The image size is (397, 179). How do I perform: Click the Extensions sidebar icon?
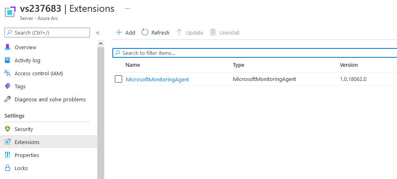pyautogui.click(x=8, y=142)
